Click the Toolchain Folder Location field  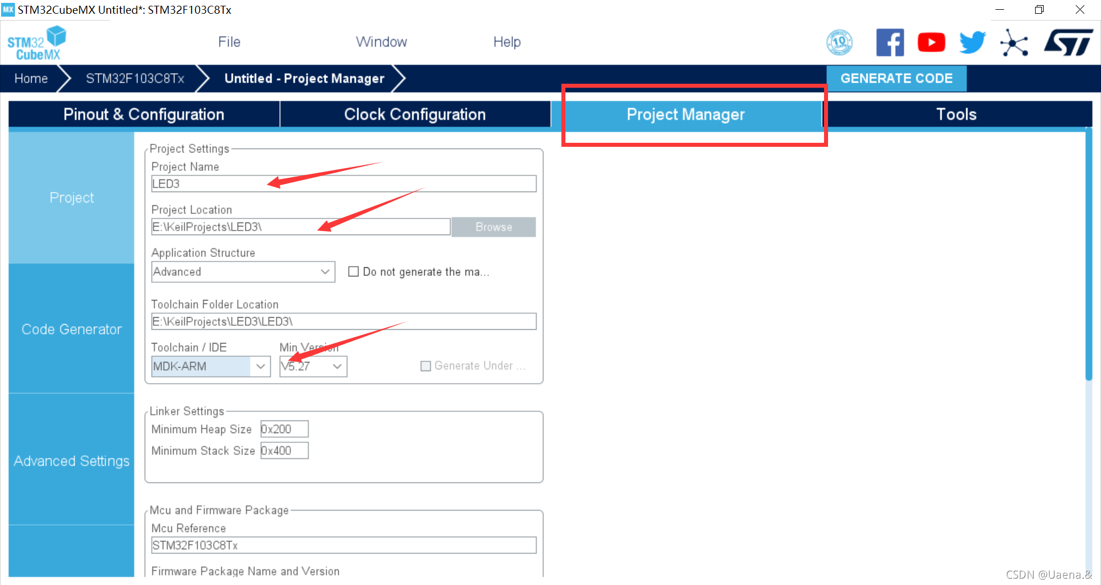click(343, 321)
